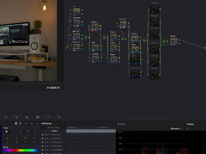This screenshot has height=154, width=206.
Task: Select the arrow Select tool in Color Warper Tools
Action: tap(6, 131)
